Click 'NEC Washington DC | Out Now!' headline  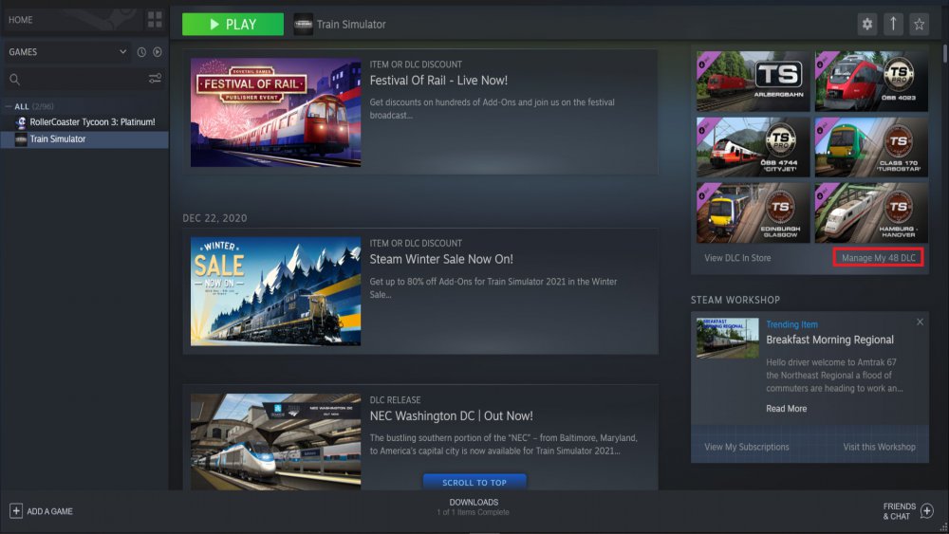coord(451,416)
